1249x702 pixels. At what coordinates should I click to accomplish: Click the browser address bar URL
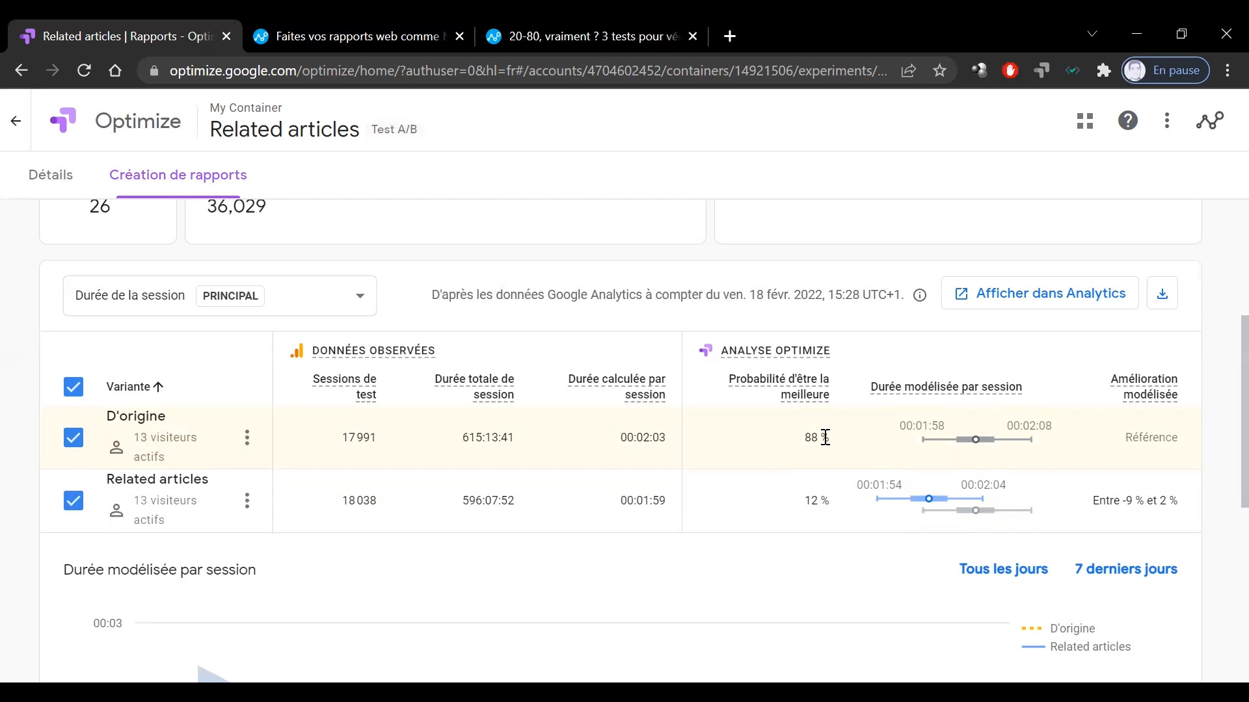528,70
